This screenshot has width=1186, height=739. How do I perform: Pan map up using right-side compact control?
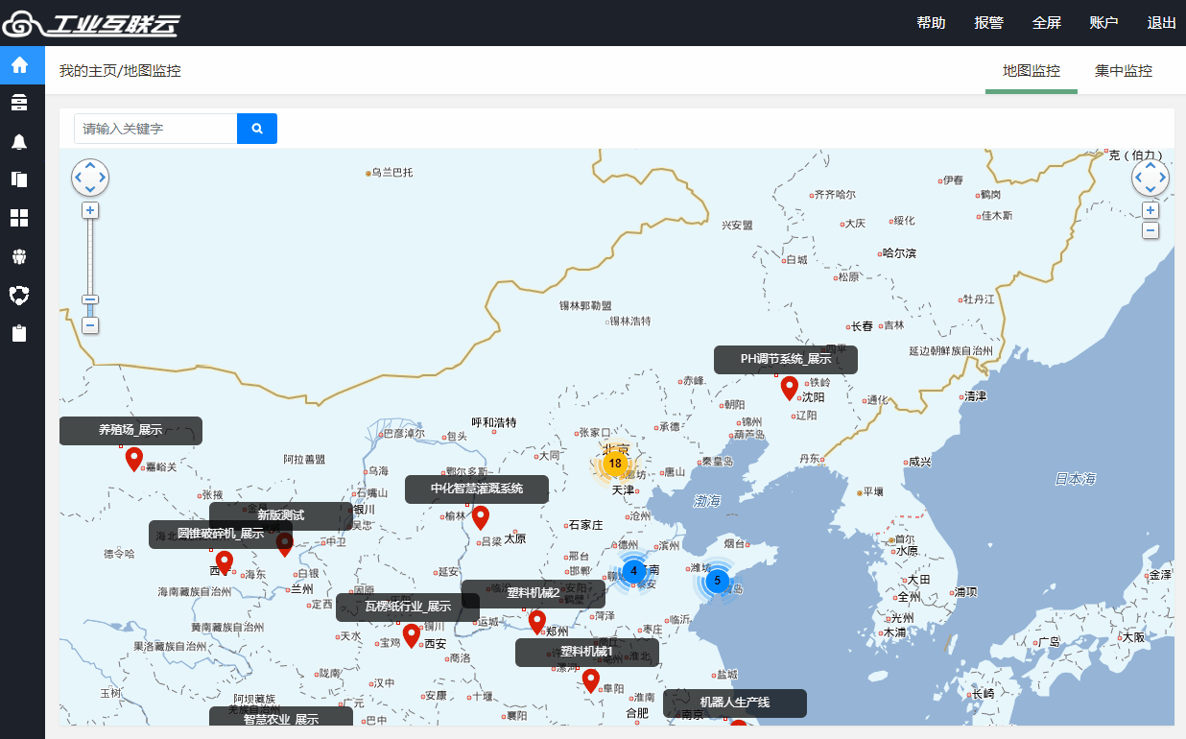(1150, 165)
